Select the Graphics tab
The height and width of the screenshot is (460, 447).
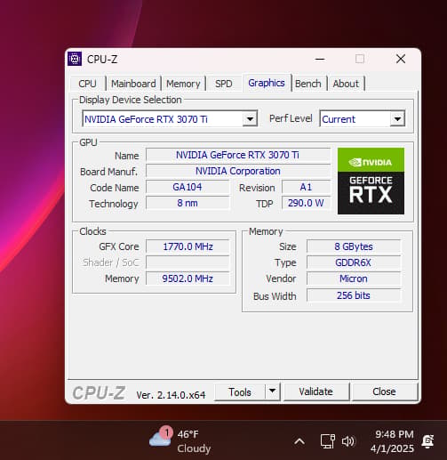pos(267,83)
